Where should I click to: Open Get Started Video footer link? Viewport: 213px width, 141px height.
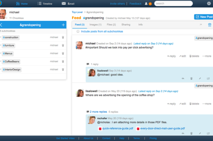tap(65, 138)
